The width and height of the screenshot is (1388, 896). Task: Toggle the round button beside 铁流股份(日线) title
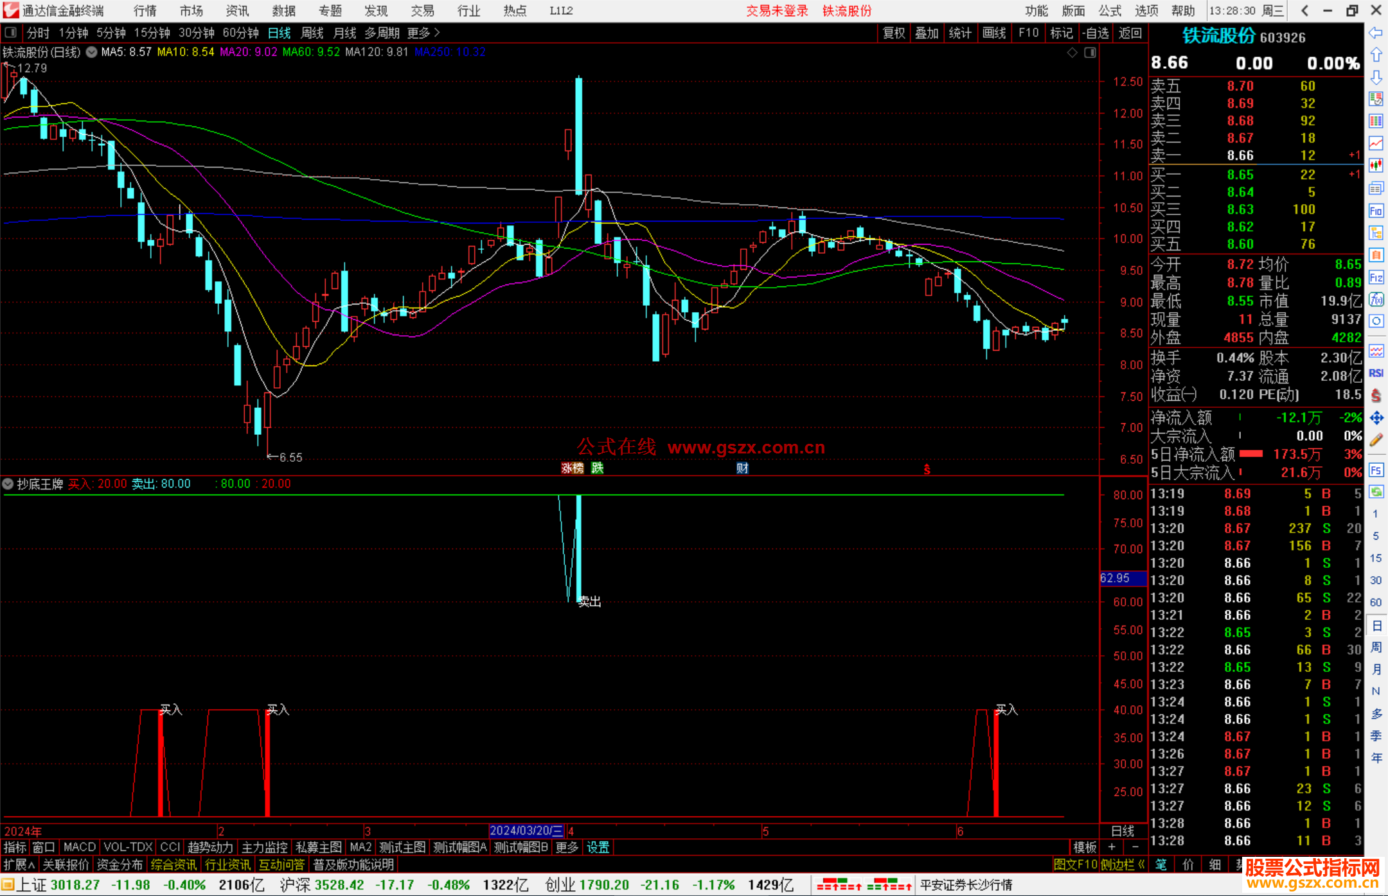pyautogui.click(x=91, y=52)
